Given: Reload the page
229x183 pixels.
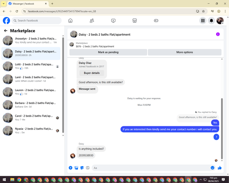Looking at the screenshot, I should [x=17, y=11].
